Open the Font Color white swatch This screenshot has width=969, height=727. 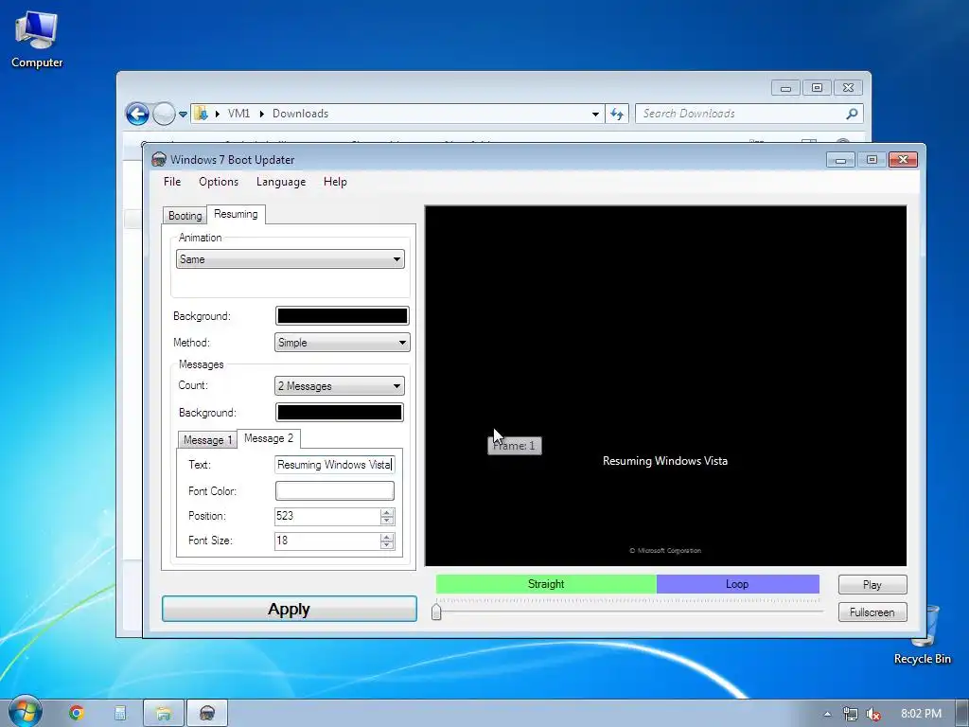point(334,491)
